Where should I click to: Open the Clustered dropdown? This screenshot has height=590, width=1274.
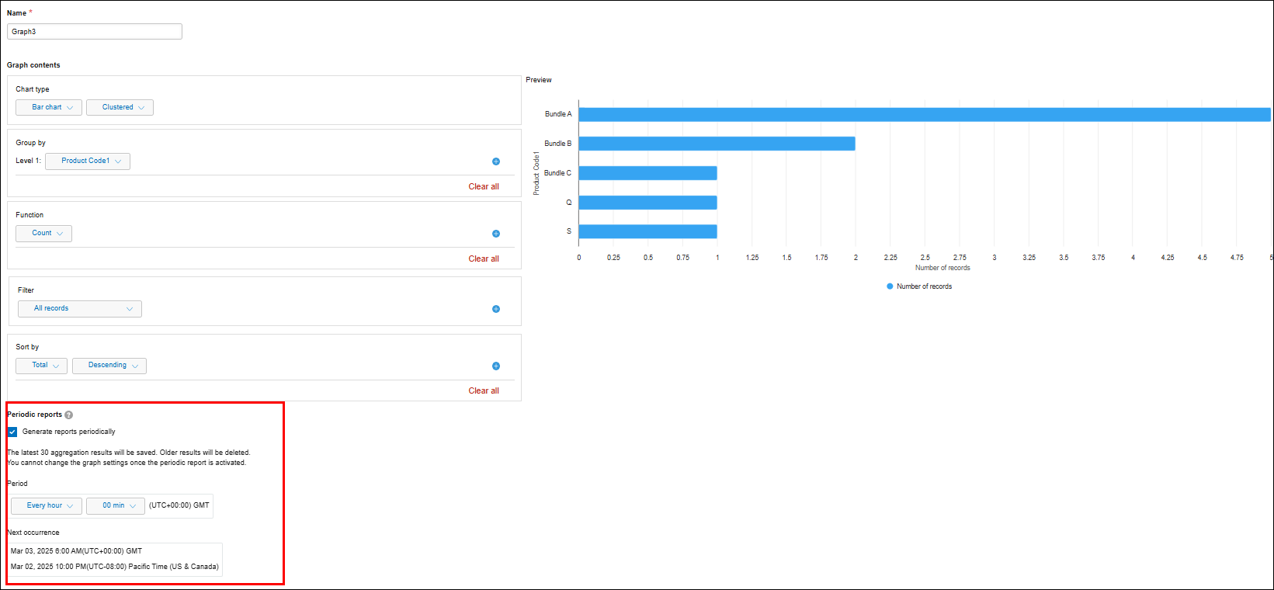(120, 108)
